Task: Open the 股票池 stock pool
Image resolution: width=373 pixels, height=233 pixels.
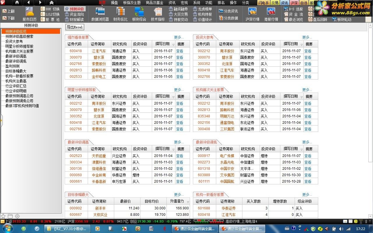Action: [50, 20]
